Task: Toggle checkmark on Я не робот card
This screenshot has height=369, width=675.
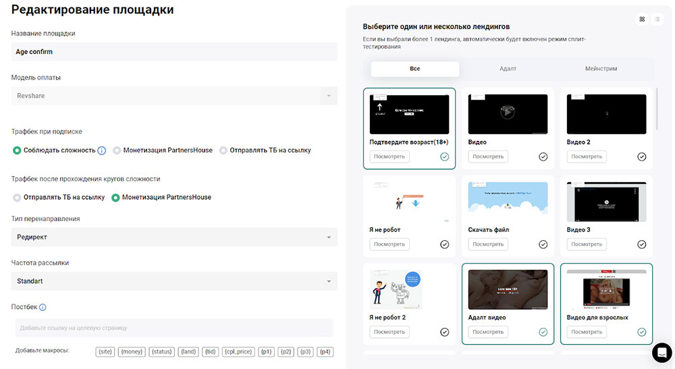Action: [444, 244]
